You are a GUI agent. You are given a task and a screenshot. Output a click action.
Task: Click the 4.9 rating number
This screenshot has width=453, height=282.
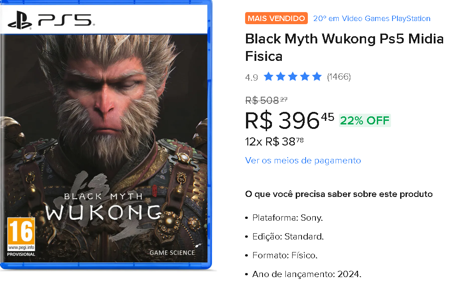(251, 77)
